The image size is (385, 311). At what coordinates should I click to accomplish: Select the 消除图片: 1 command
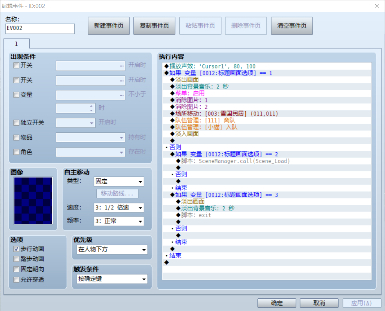click(x=267, y=100)
